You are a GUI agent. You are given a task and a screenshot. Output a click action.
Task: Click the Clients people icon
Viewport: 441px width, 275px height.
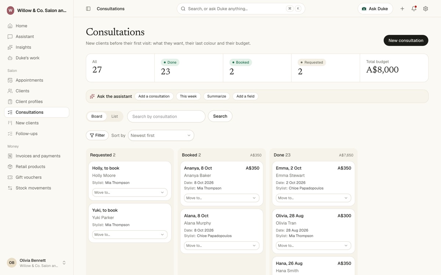pyautogui.click(x=10, y=91)
